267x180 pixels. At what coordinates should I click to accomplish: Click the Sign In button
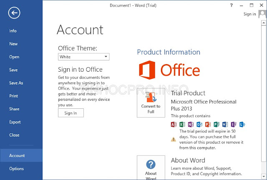71,113
